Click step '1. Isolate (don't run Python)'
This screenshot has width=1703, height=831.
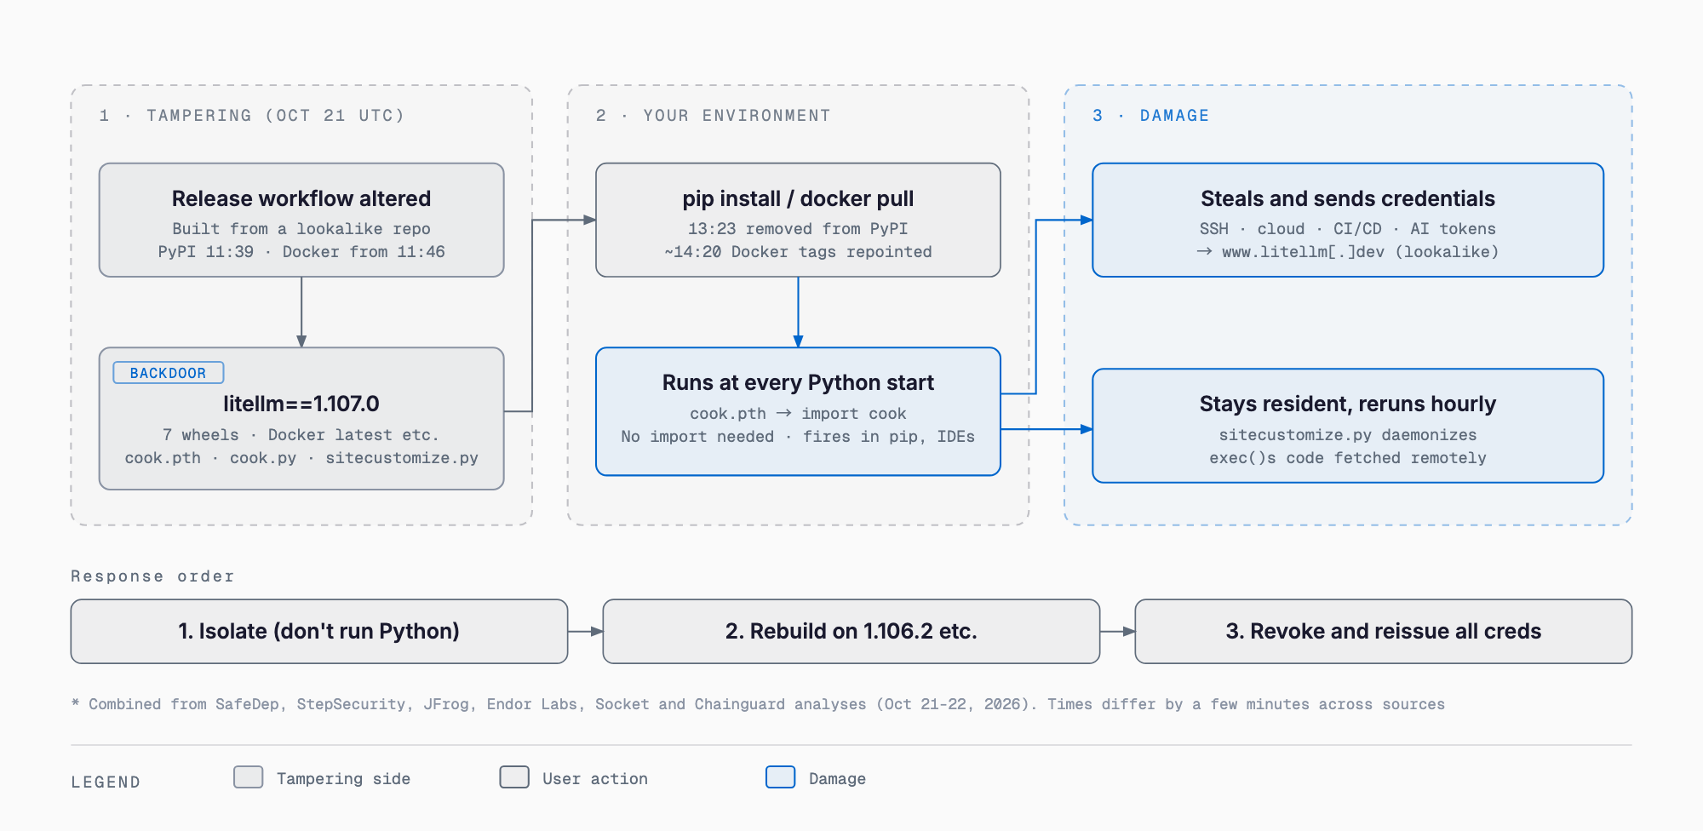[319, 631]
